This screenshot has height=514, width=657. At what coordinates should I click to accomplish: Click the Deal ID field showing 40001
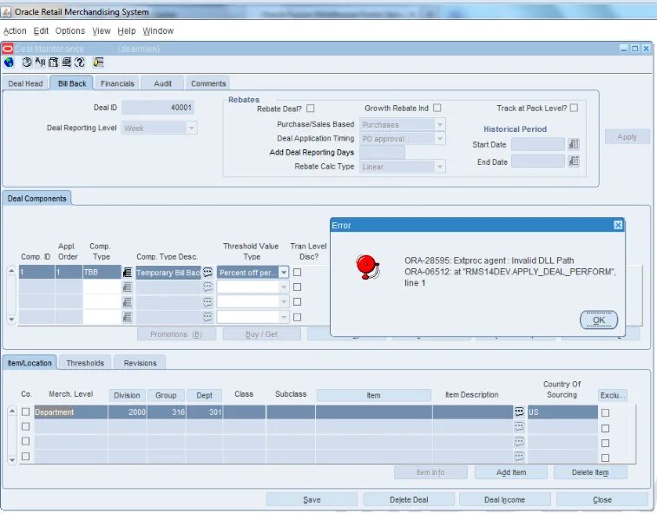coord(158,108)
